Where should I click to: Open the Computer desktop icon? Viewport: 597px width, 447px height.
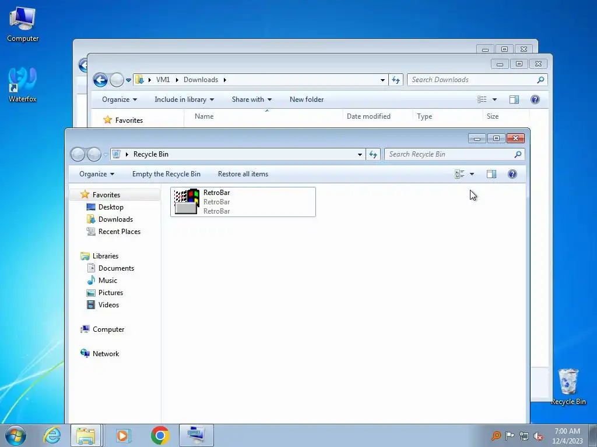click(x=23, y=24)
